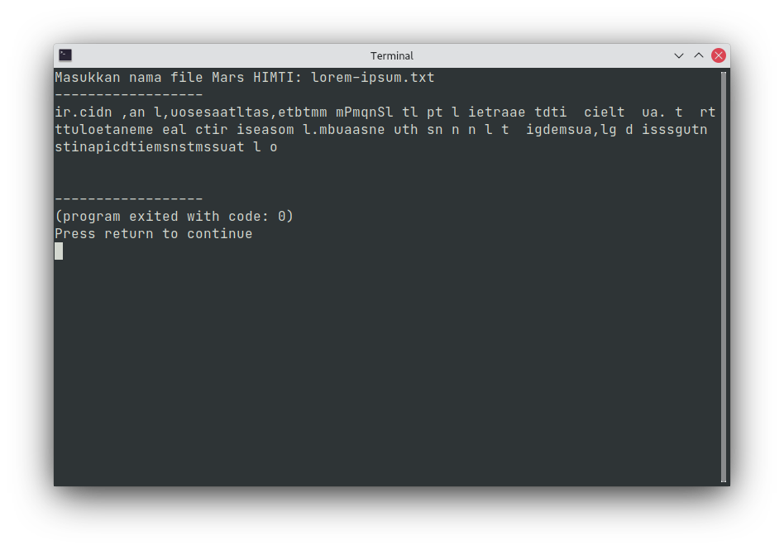The image size is (784, 550).
Task: Click the exit code "0" in the message
Action: tap(281, 217)
